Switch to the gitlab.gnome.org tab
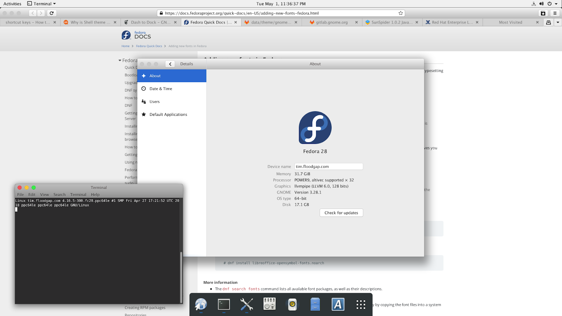The width and height of the screenshot is (562, 316). coord(331,22)
